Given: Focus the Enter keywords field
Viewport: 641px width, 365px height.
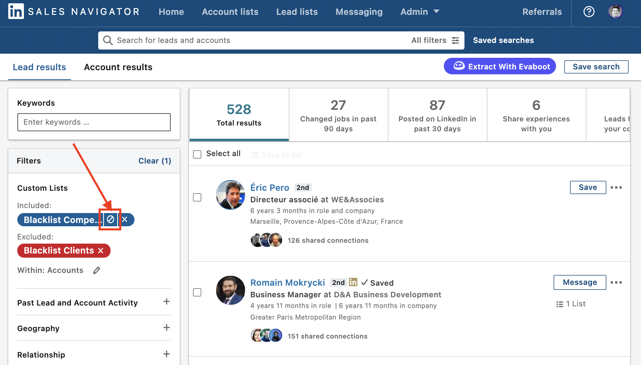Looking at the screenshot, I should pyautogui.click(x=94, y=122).
